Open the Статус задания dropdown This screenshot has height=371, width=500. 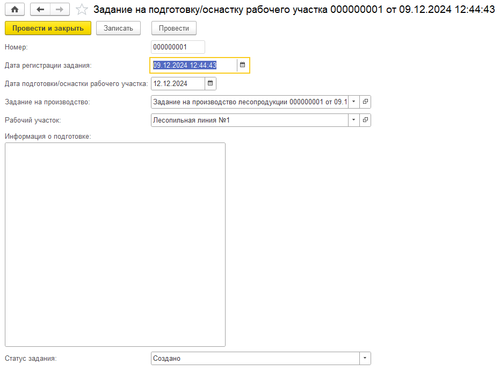[x=365, y=358]
